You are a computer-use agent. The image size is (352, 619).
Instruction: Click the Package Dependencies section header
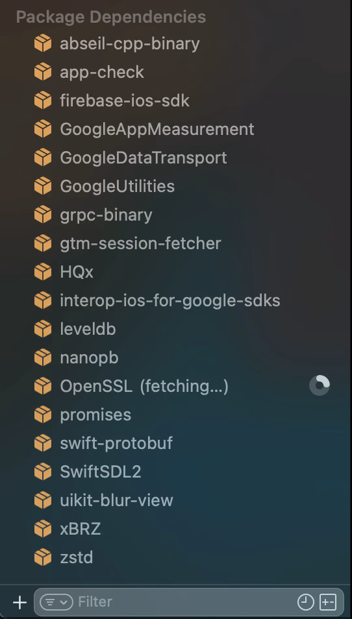[x=111, y=17]
